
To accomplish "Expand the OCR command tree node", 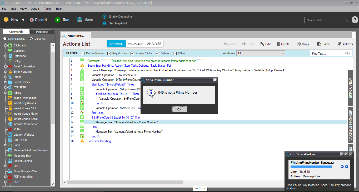I will tap(5, 166).
